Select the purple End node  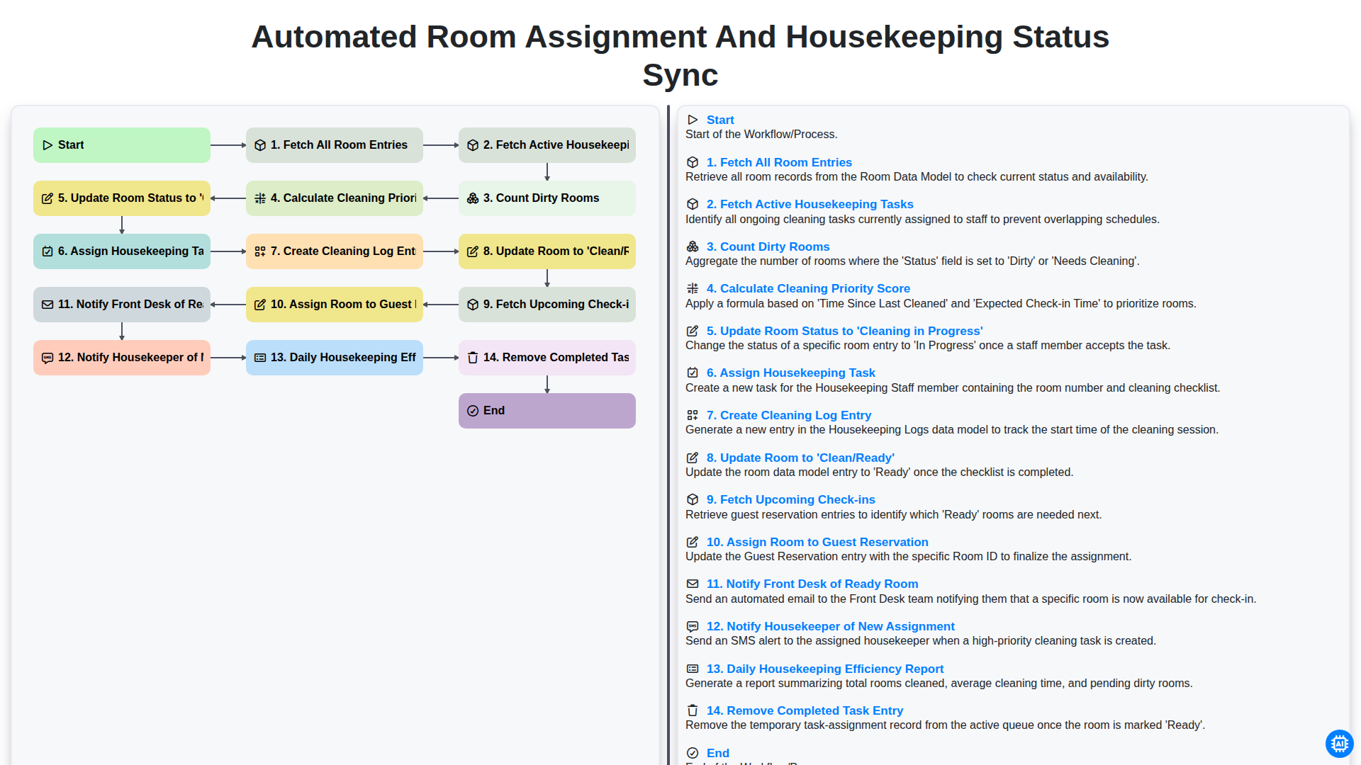click(547, 411)
